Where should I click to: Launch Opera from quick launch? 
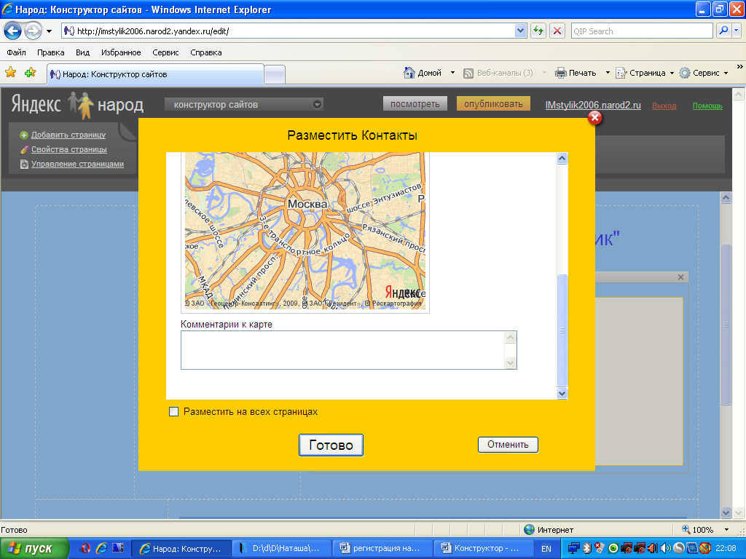coord(85,548)
